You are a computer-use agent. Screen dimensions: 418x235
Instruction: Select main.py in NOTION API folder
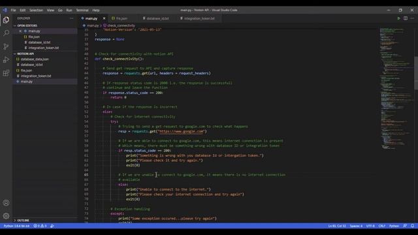tap(27, 82)
